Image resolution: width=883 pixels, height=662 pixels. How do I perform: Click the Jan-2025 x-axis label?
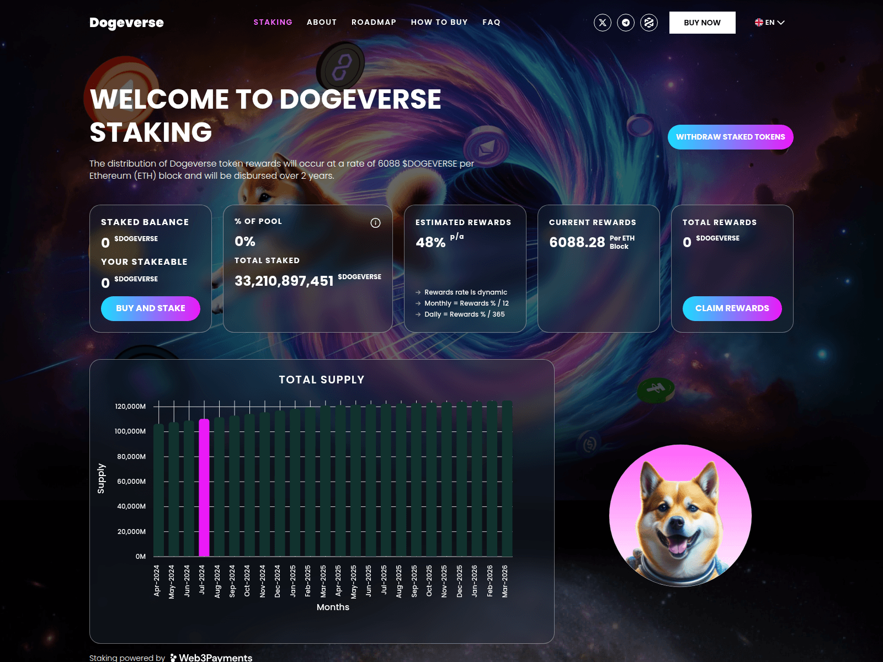292,581
